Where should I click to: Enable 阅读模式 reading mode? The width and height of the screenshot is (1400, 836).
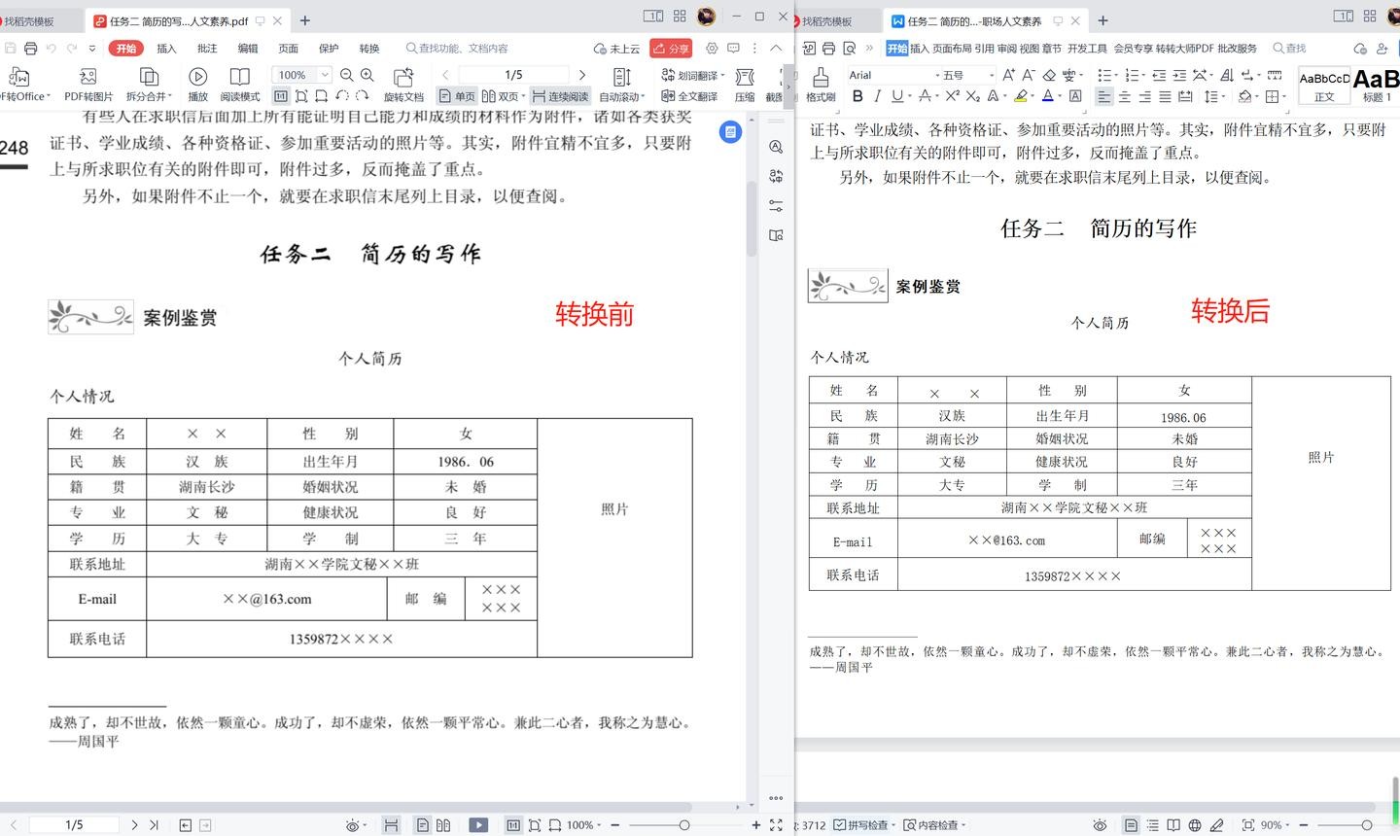click(x=239, y=84)
